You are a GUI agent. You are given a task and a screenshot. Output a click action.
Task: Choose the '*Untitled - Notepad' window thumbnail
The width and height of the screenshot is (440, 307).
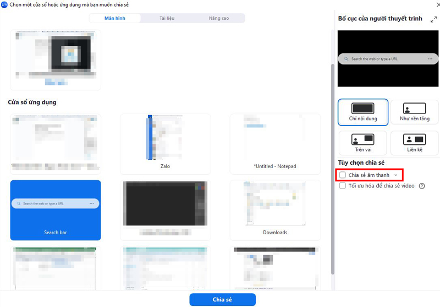point(275,142)
